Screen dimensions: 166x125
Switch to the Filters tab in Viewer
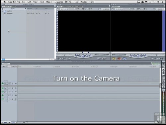click(x=74, y=7)
